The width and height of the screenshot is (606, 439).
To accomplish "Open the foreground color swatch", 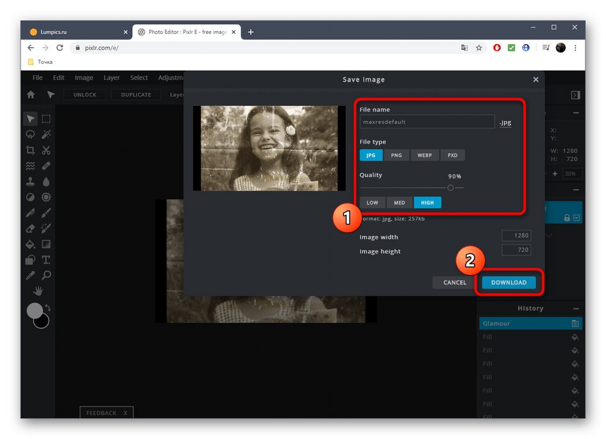I will pos(34,311).
